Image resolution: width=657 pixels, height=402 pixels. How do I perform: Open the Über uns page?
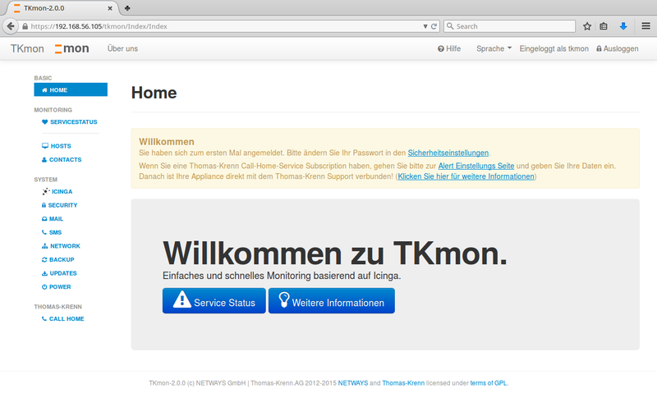click(122, 48)
